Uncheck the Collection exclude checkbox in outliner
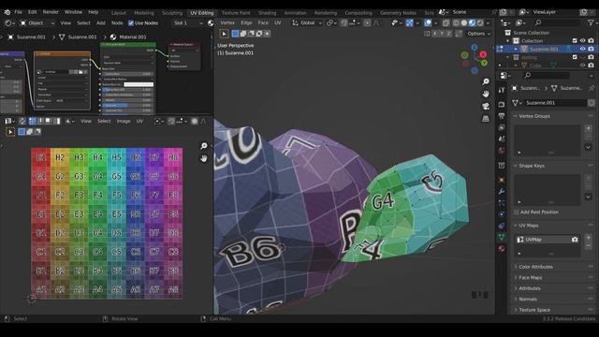The height and width of the screenshot is (337, 599). (575, 40)
